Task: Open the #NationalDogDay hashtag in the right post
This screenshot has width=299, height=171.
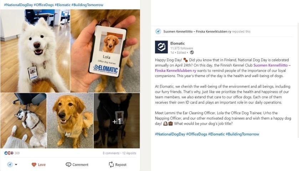Action: click(x=170, y=134)
